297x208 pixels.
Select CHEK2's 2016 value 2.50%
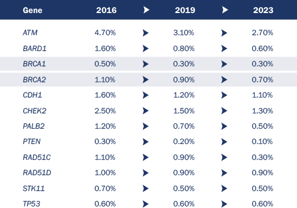point(105,111)
